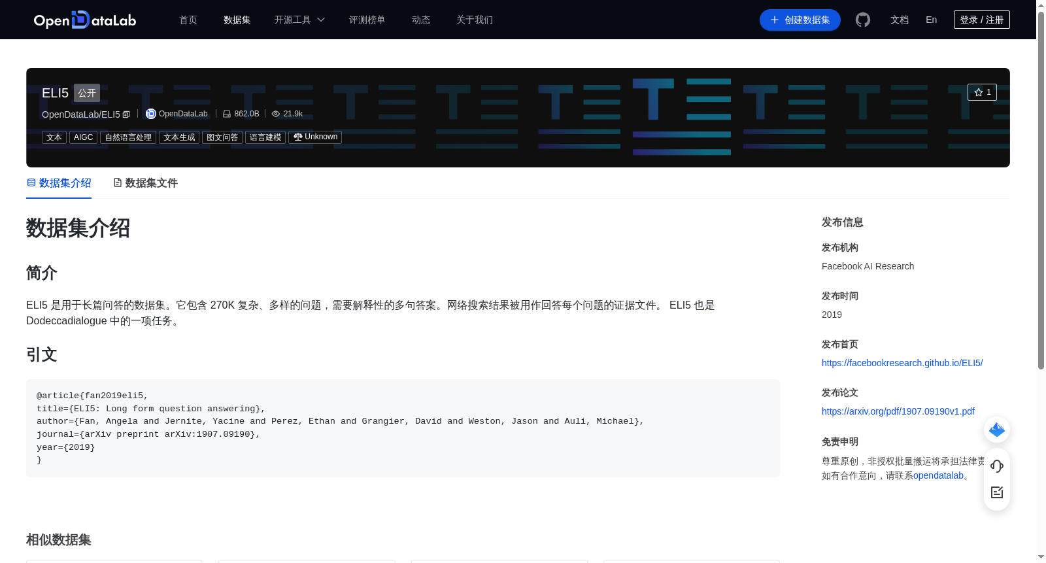Click the 2019 publish year value
1046x563 pixels.
pos(832,315)
